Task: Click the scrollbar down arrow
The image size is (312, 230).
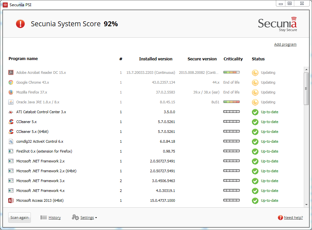Action: point(306,204)
